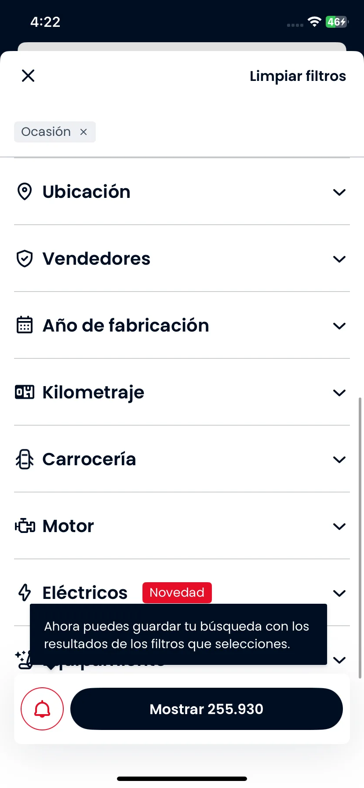Dismiss the save search tooltip message
This screenshot has width=364, height=788.
tap(178, 635)
